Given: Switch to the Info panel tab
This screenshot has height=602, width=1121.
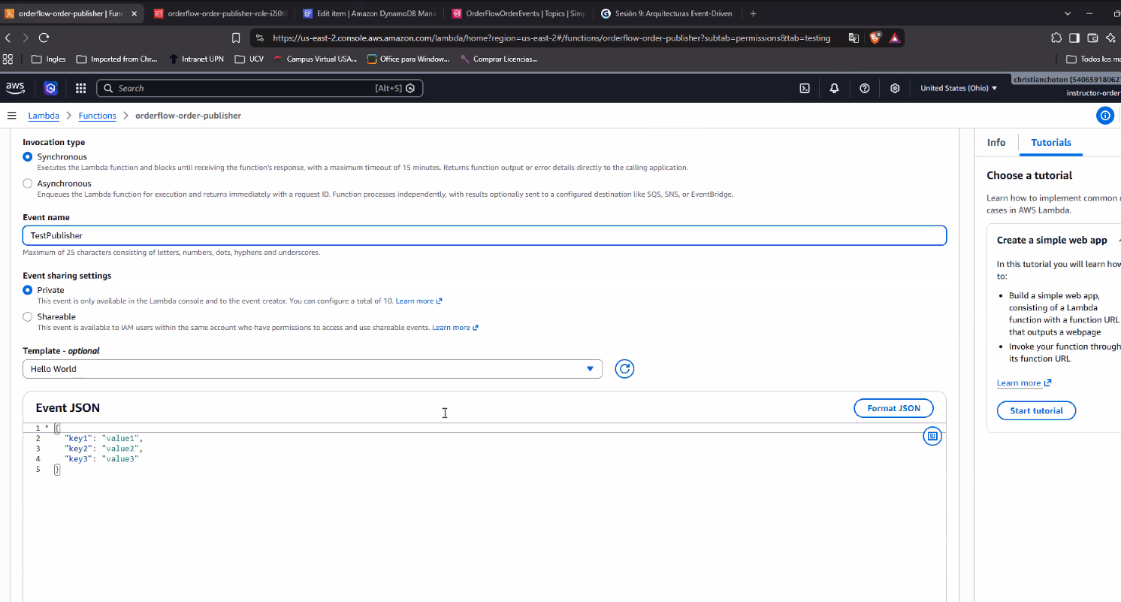Looking at the screenshot, I should coord(996,142).
